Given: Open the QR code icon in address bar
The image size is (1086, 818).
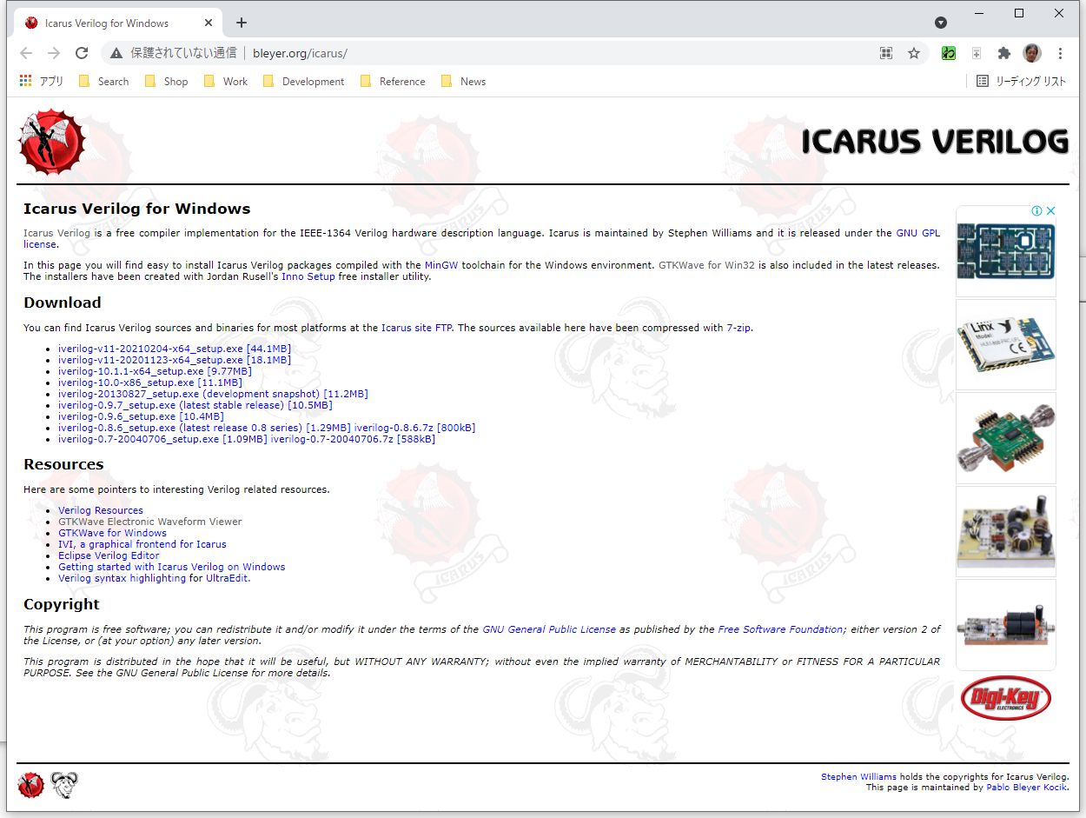Looking at the screenshot, I should point(885,52).
